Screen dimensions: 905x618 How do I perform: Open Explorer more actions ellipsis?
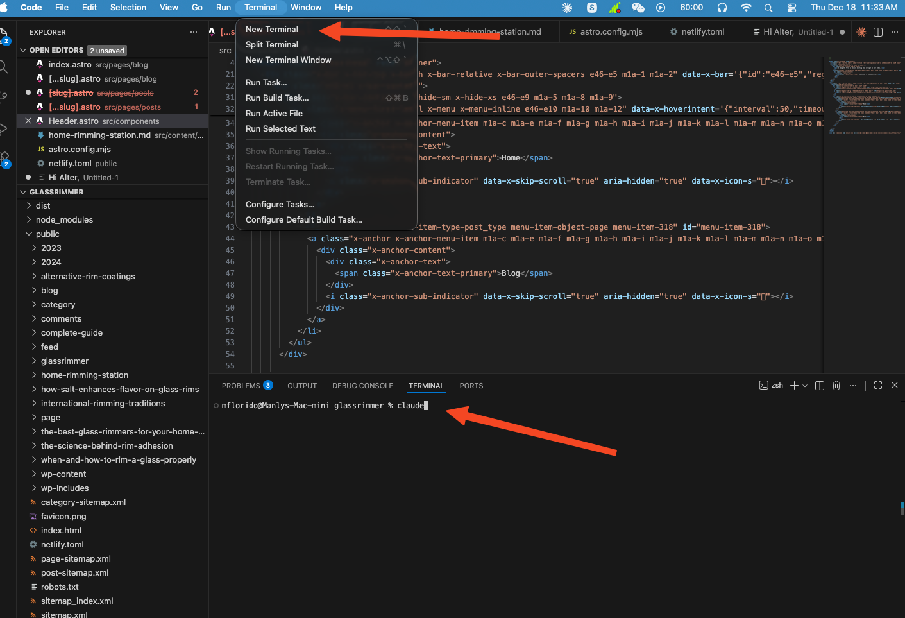[x=194, y=32]
